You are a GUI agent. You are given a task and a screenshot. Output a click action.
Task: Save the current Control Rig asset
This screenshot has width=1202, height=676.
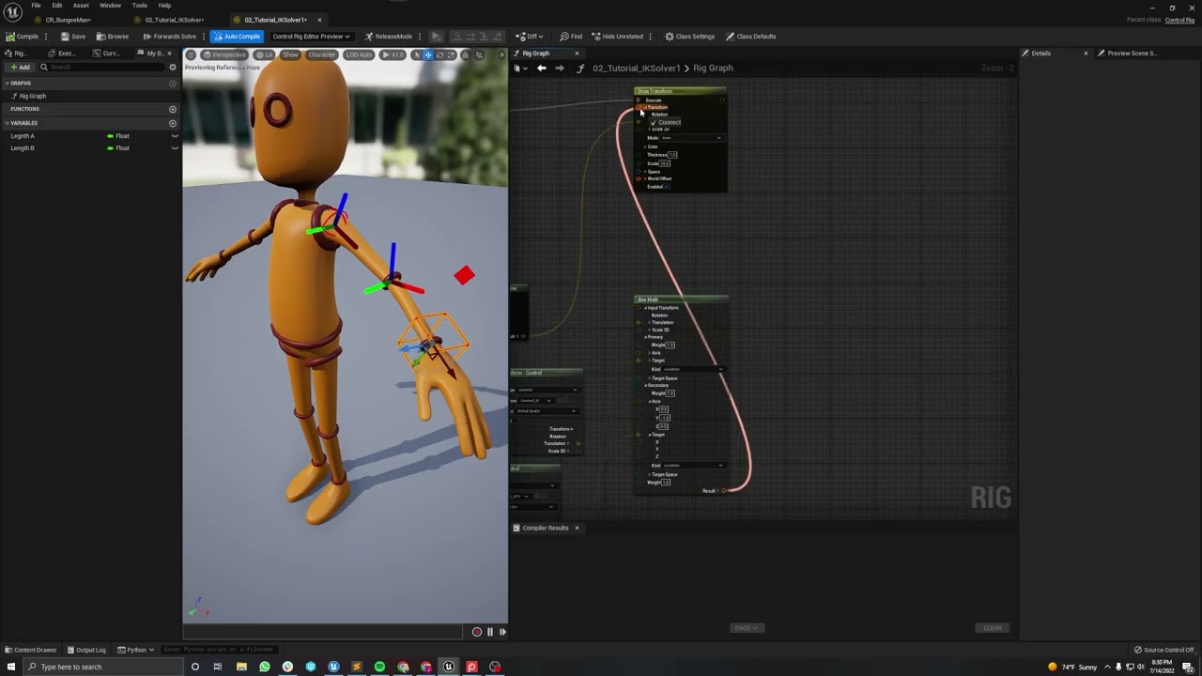[x=73, y=37]
